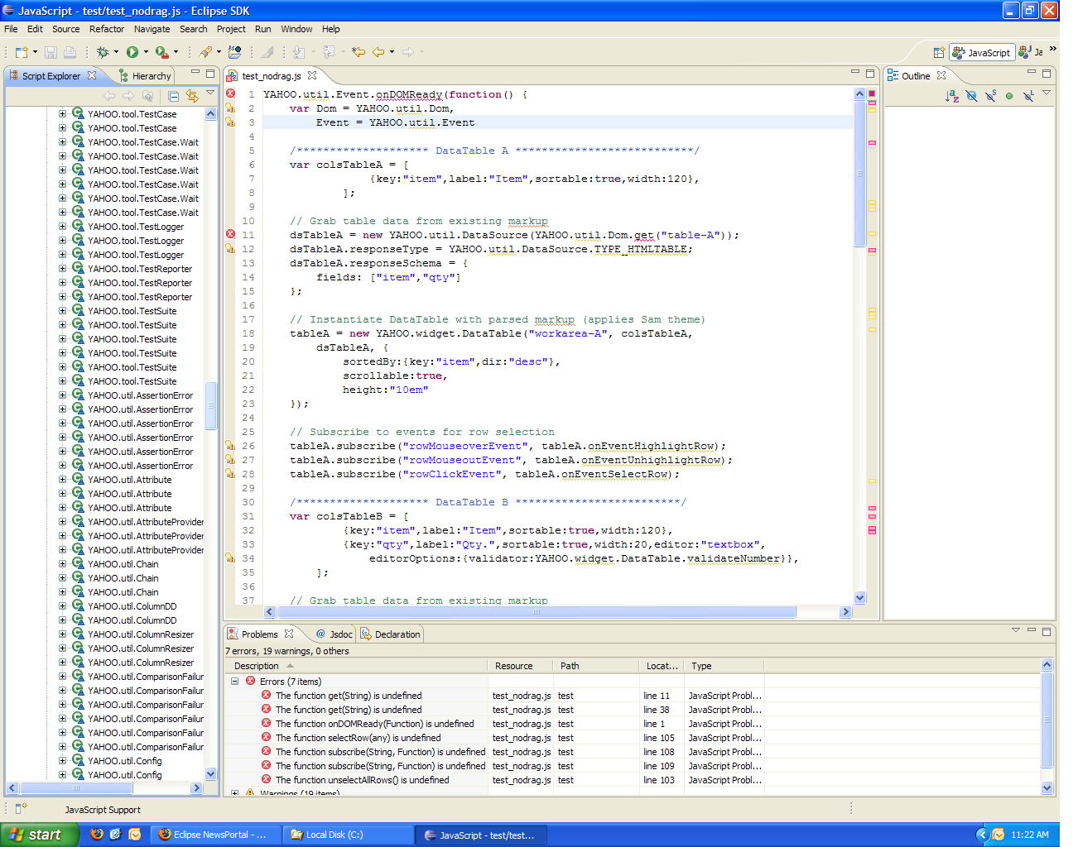Switch to the Hierarchy tab
The height and width of the screenshot is (847, 1078).
point(145,75)
